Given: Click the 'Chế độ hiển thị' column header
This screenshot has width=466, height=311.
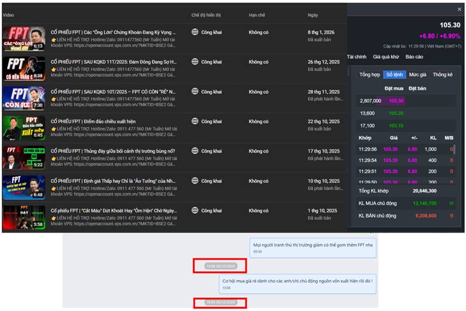Looking at the screenshot, I should click(206, 15).
